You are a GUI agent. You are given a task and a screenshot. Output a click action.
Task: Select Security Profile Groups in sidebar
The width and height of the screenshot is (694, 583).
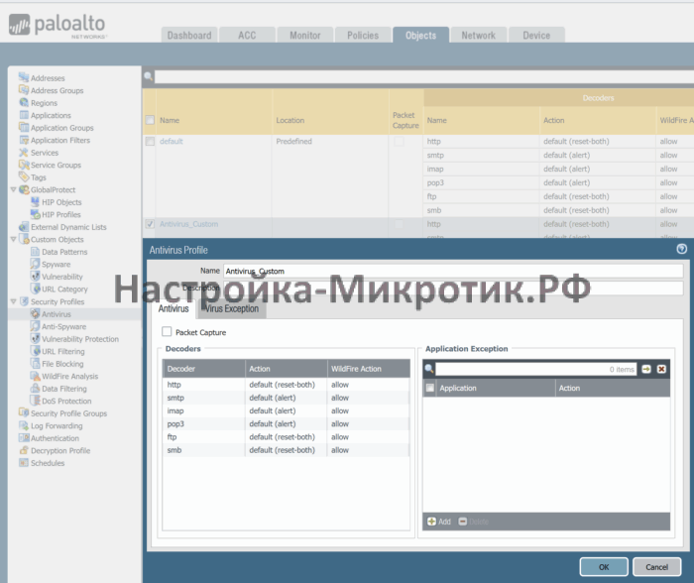coord(68,413)
